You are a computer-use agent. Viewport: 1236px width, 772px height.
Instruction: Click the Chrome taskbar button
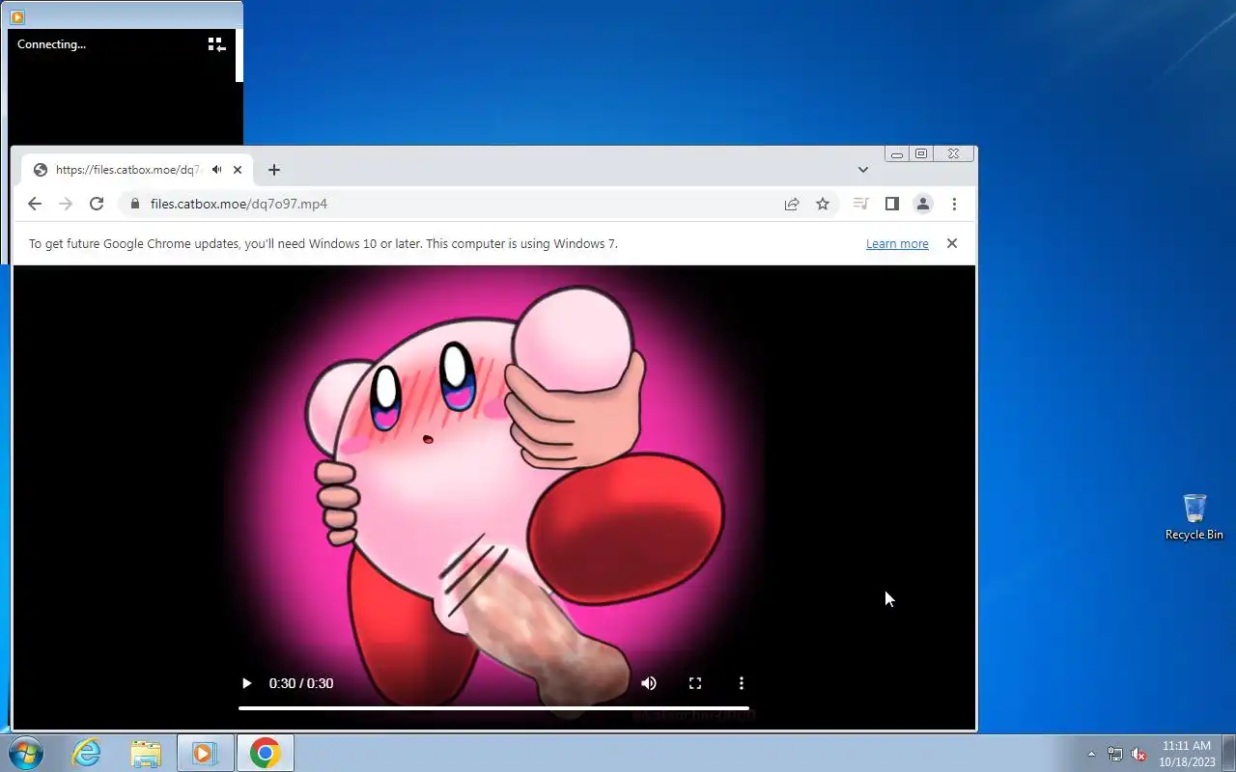265,753
